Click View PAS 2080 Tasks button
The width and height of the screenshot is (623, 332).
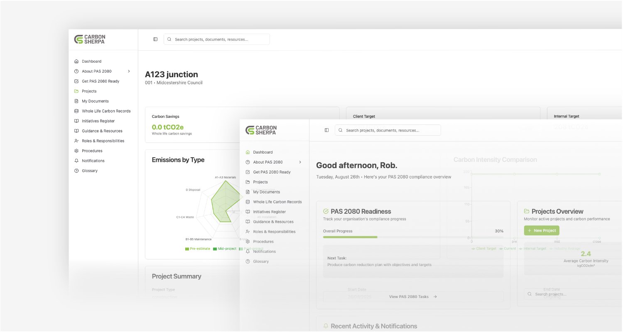tap(413, 297)
